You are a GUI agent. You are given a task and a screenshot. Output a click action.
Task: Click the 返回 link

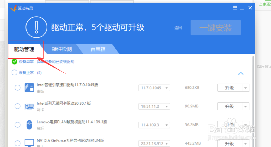coord(178,28)
